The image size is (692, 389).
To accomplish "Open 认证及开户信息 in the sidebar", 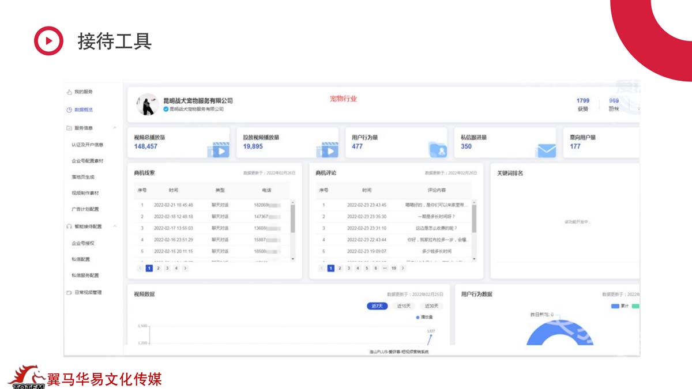I will (x=87, y=145).
